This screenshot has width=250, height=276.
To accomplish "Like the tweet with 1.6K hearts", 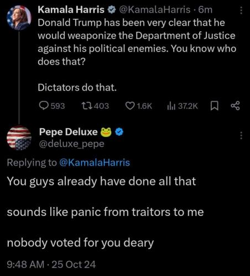I will click(x=130, y=106).
